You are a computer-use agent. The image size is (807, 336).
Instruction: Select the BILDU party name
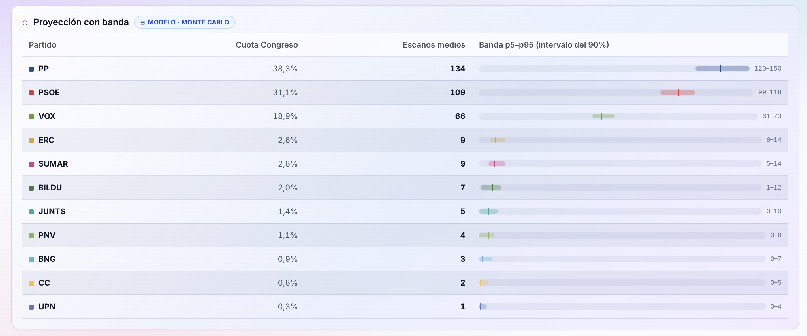click(50, 188)
